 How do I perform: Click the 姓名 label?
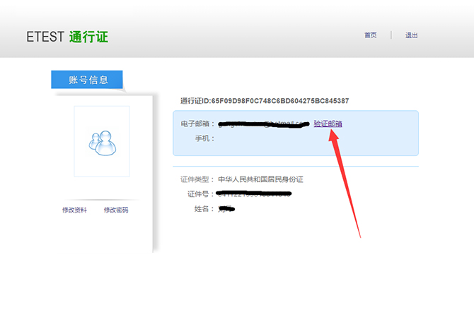(204, 208)
